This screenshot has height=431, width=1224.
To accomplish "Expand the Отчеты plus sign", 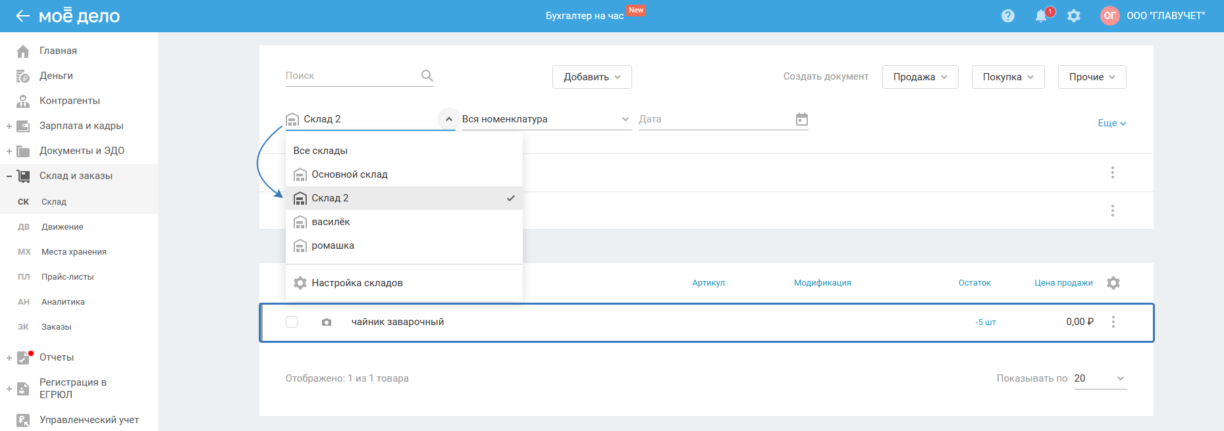I will (9, 358).
